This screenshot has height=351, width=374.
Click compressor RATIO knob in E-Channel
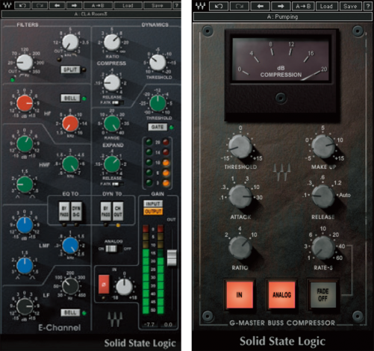[x=112, y=42]
